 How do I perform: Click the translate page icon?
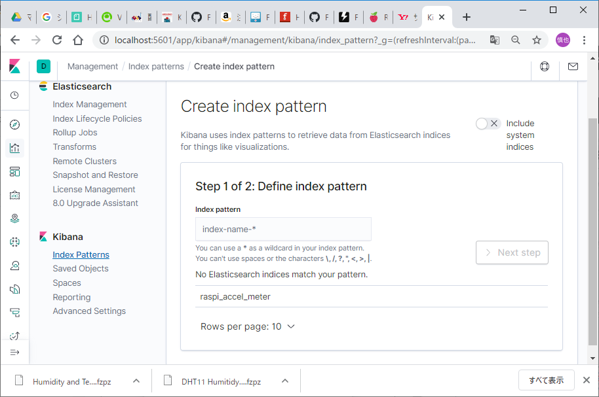tap(495, 40)
